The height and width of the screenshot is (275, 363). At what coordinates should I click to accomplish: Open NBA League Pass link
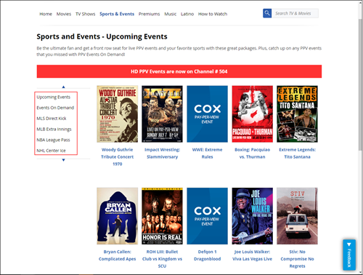[53, 140]
